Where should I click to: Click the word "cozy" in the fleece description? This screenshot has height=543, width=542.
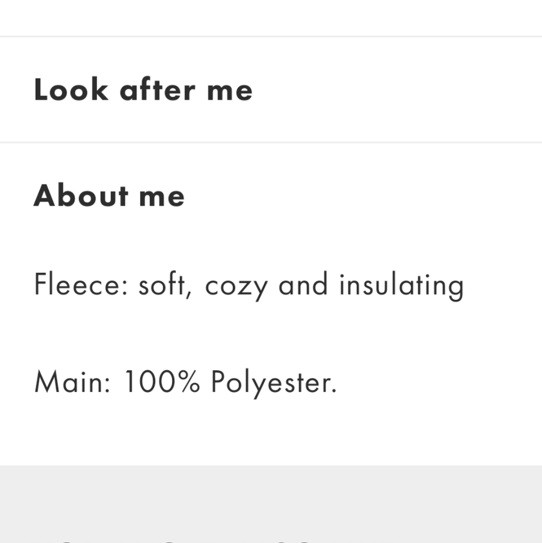tap(236, 286)
